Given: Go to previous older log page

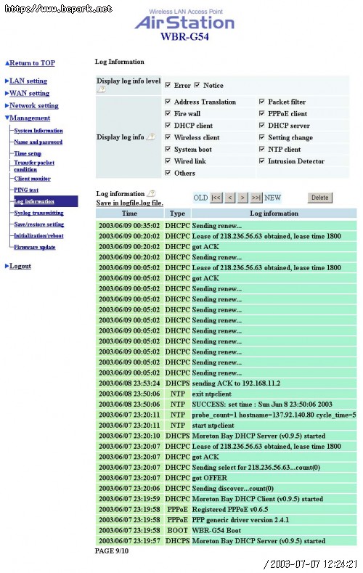Looking at the screenshot, I should (x=229, y=198).
